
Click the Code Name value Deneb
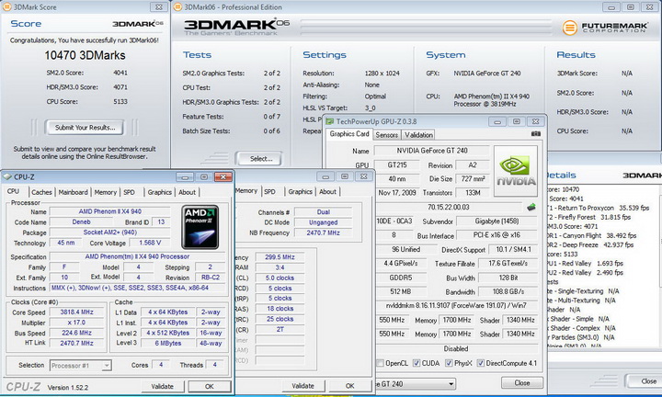click(82, 221)
